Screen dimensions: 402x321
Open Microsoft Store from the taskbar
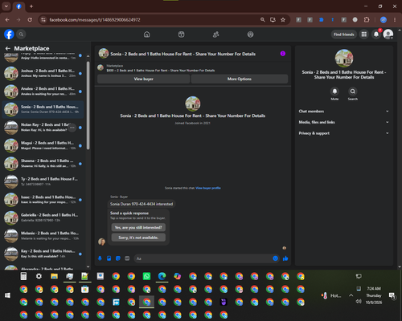click(85, 289)
